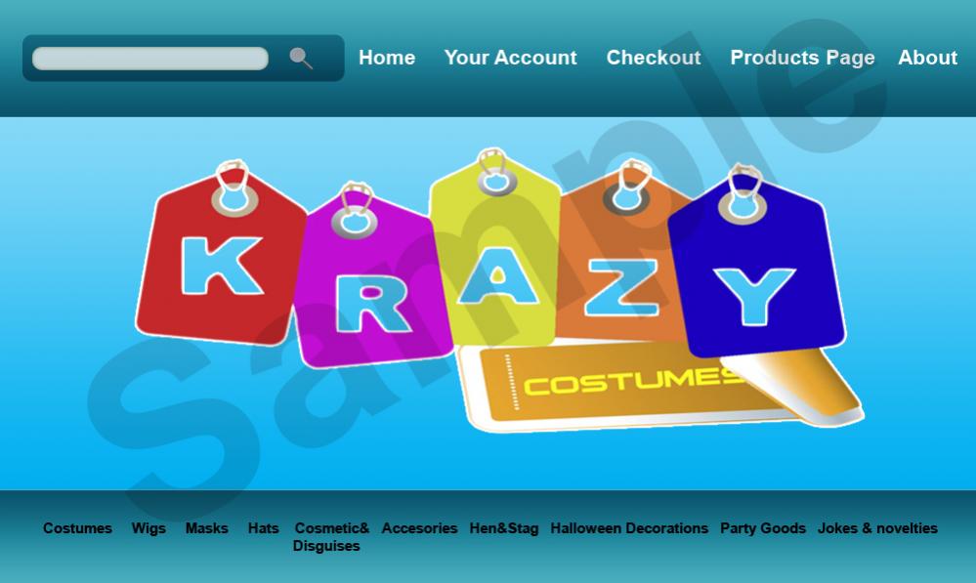Click the blue Y tag
Viewport: 976px width, 583px height.
tap(756, 265)
